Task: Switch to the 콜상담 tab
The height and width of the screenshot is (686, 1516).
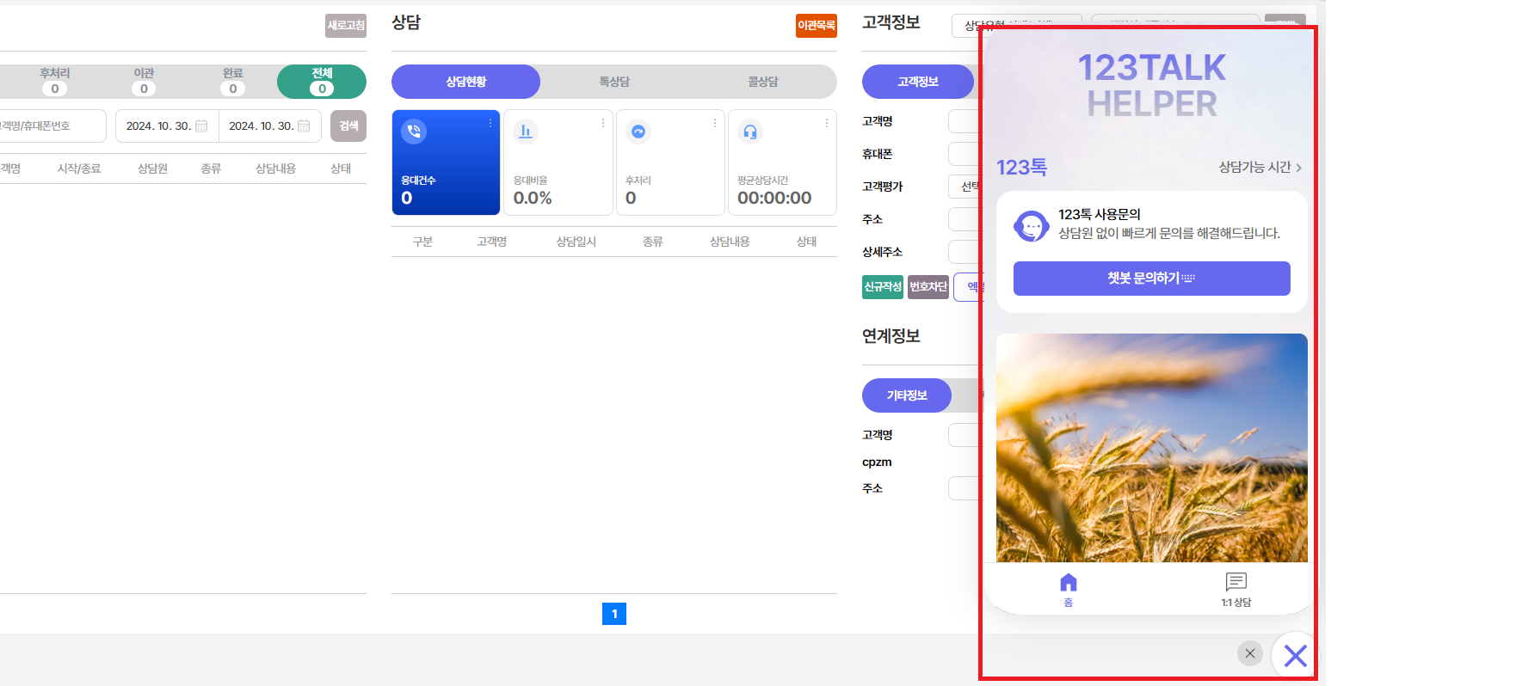Action: pyautogui.click(x=762, y=82)
